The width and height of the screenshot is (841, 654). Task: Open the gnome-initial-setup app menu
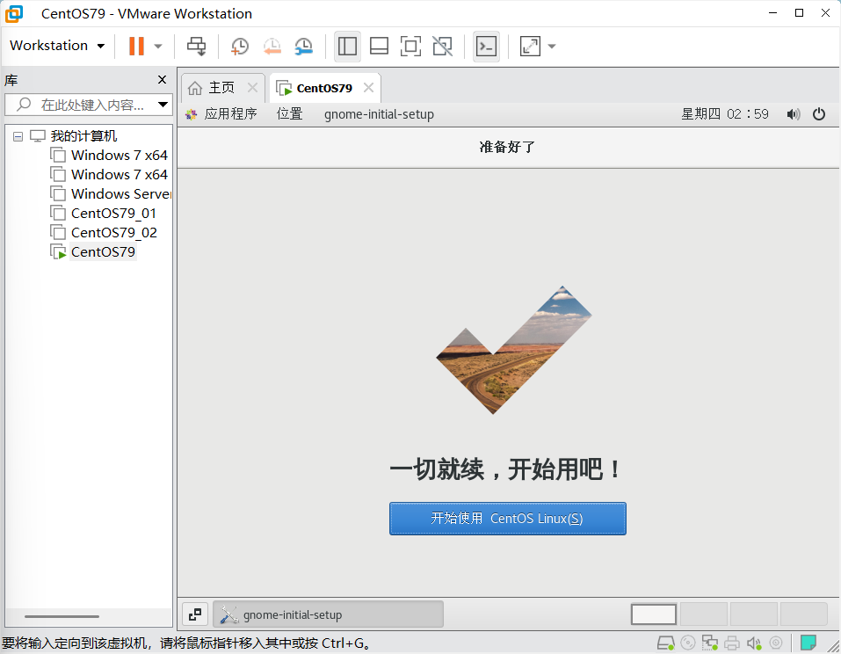pos(380,114)
